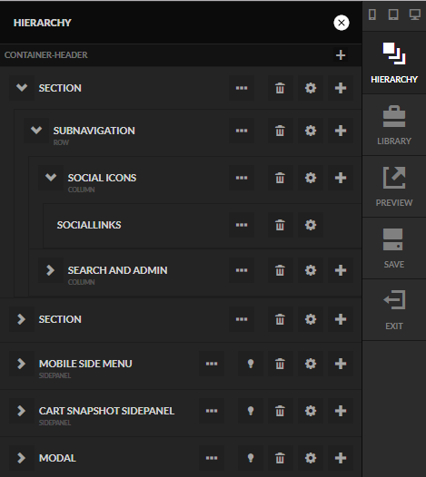The height and width of the screenshot is (477, 426).
Task: Click the SAVE button in sidebar
Action: (394, 248)
